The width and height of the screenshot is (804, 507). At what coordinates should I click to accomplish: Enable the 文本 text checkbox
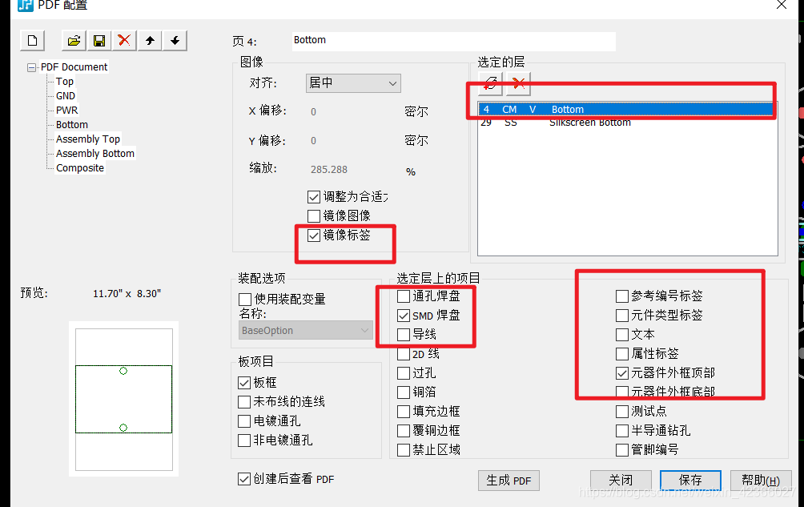click(x=622, y=335)
